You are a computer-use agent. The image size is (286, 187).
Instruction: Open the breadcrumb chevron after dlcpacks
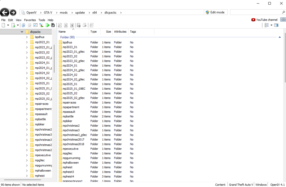coord(120,12)
